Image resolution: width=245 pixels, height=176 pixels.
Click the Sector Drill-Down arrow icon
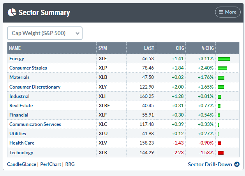pyautogui.click(x=237, y=164)
